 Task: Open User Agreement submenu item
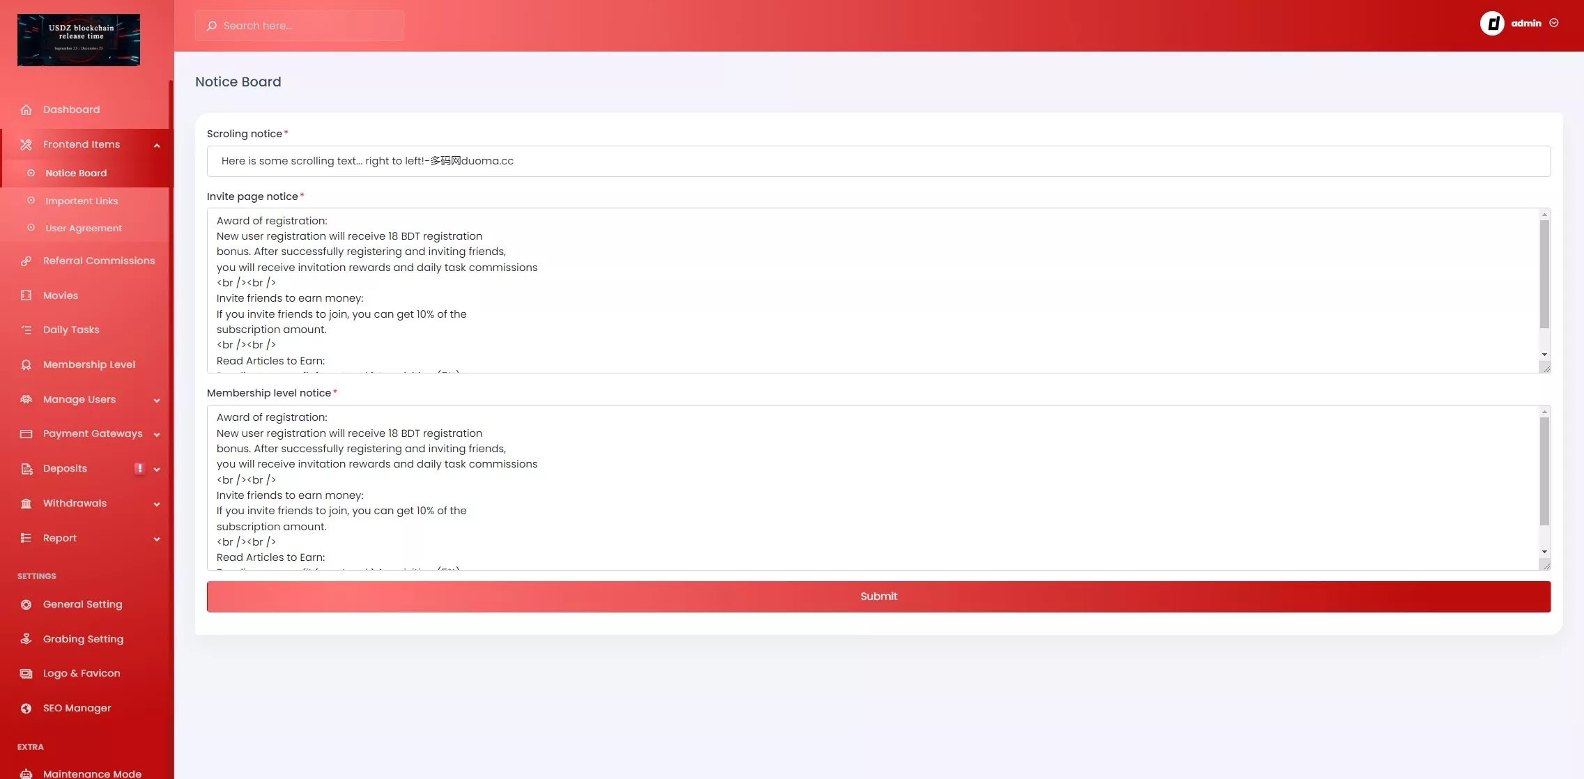point(83,228)
